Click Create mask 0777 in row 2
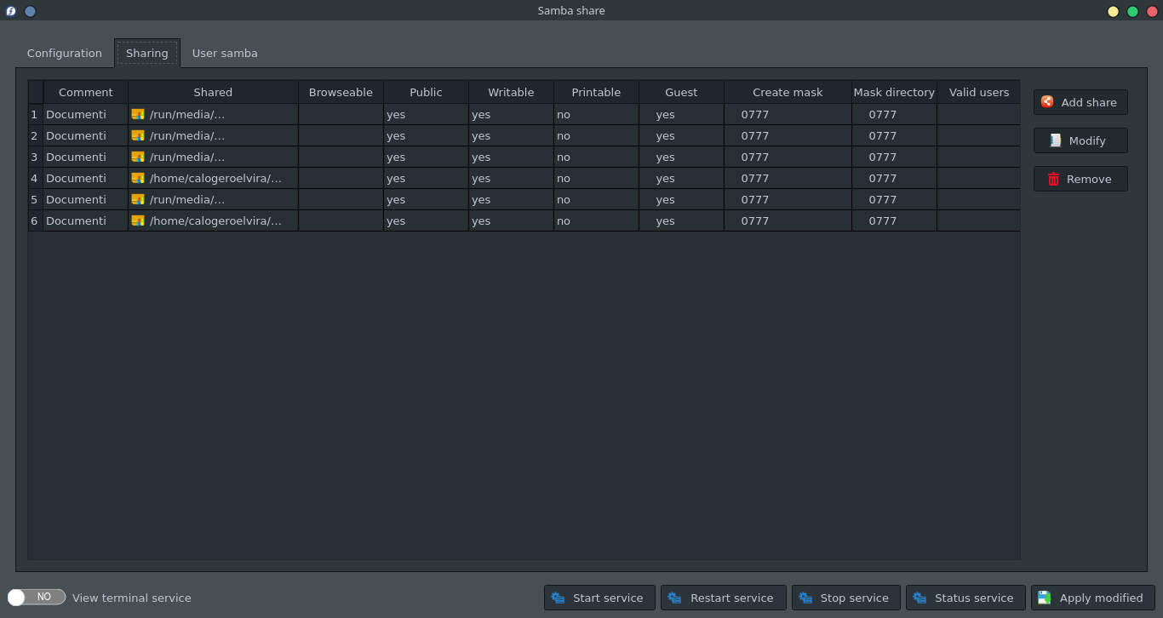Viewport: 1163px width, 618px height. point(788,135)
